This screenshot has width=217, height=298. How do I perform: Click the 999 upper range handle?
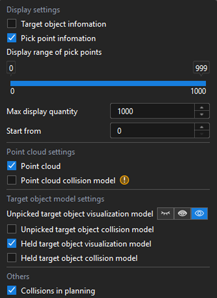point(201,68)
